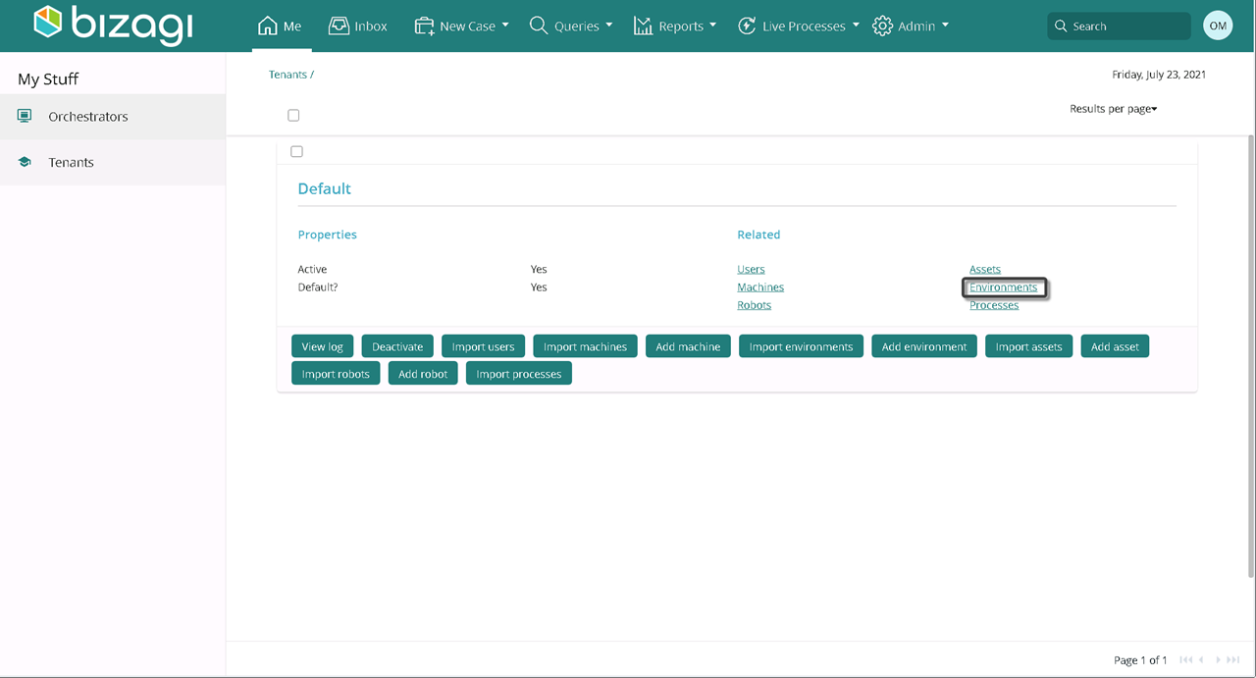Click the Tenants graduation cap icon
This screenshot has width=1256, height=678.
[25, 162]
